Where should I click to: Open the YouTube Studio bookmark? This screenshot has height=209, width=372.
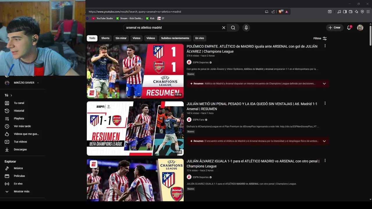coord(102,18)
